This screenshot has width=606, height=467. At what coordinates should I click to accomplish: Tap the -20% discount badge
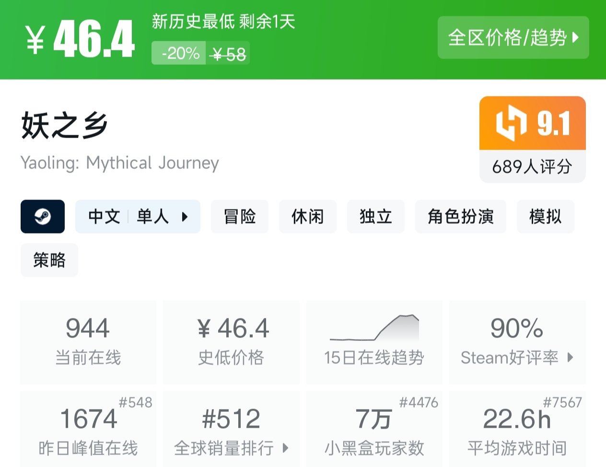pos(179,53)
